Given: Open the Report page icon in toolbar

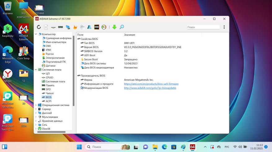Looking at the screenshot, I should 46,27.
